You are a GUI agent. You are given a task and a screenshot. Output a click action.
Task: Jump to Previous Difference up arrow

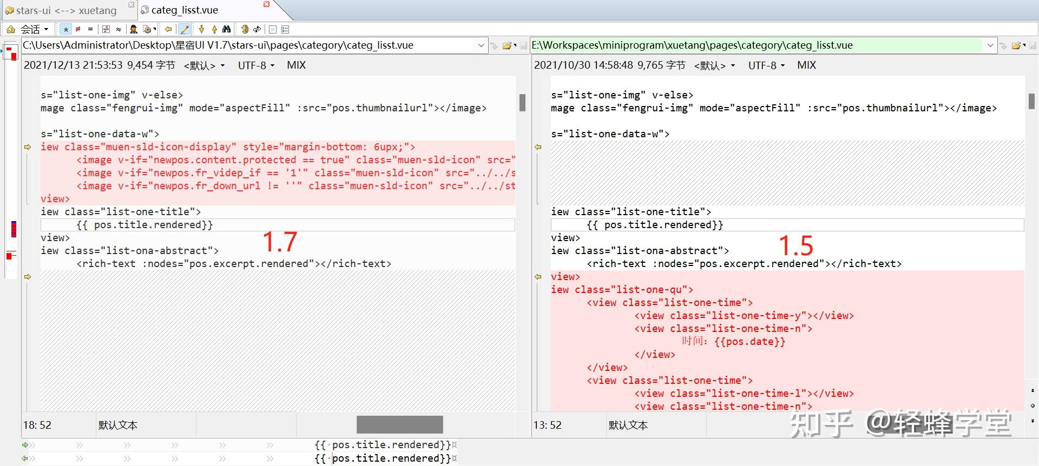214,29
